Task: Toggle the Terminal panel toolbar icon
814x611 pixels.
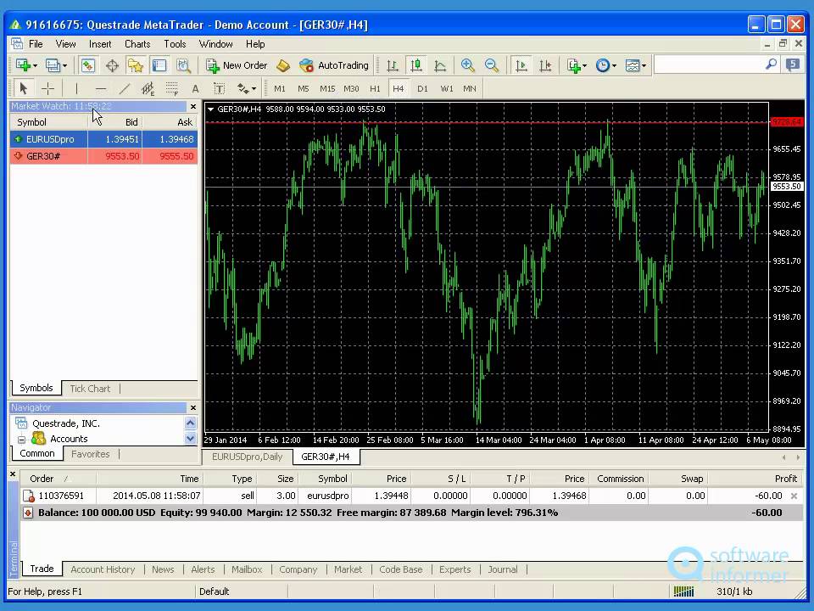Action: point(159,65)
